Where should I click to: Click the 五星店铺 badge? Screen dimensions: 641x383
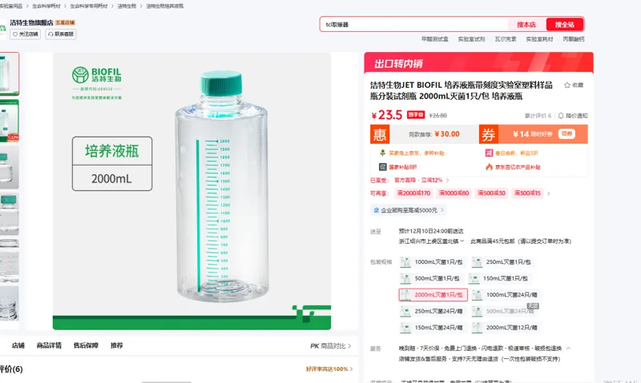pos(65,23)
